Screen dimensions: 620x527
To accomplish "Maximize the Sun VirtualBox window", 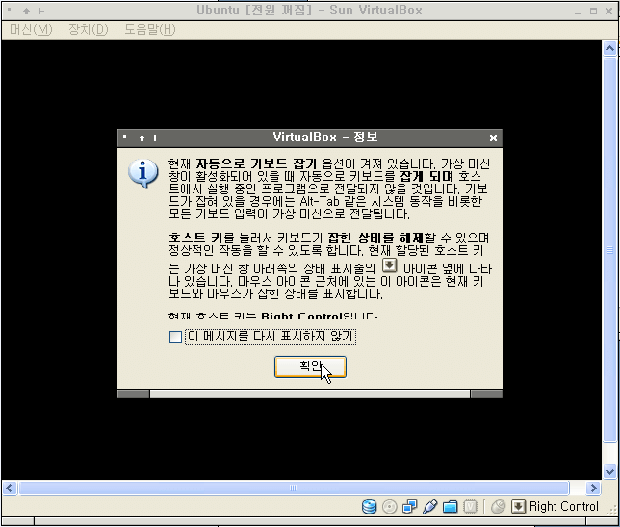I will [593, 12].
